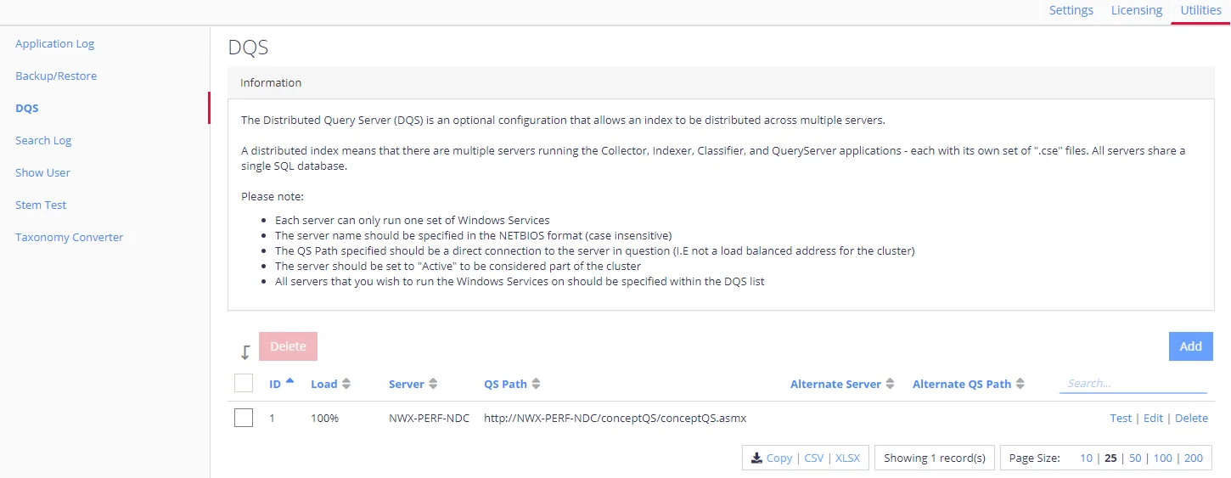
Task: Click the NWX-PERF-NDC server cell
Action: (x=429, y=418)
